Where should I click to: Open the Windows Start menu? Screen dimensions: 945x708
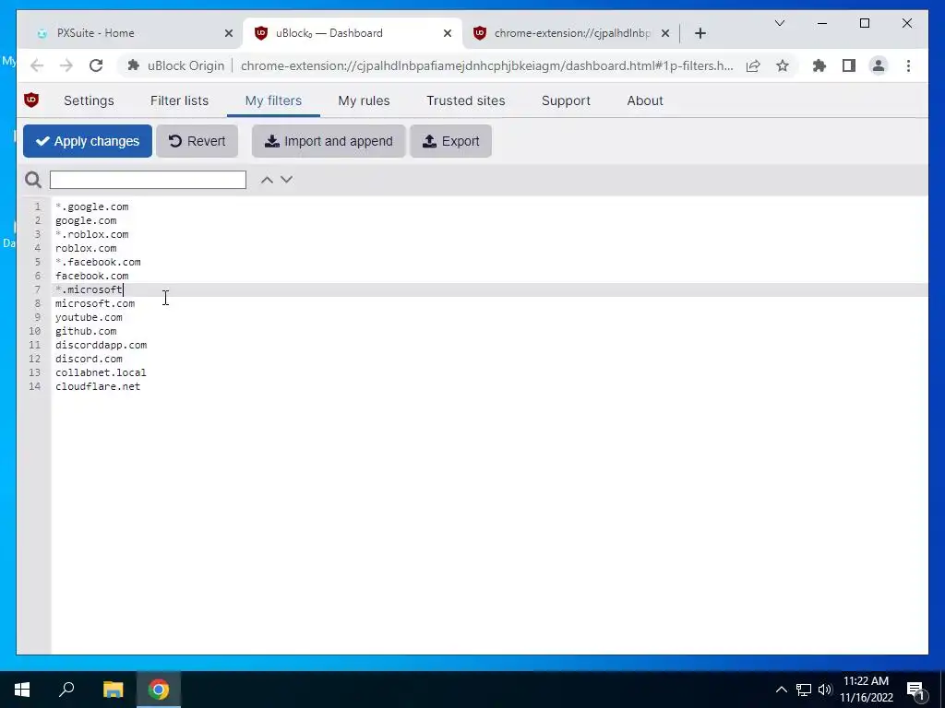pos(22,690)
